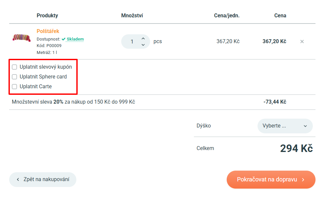Click the Polštářek product thumbnail image

point(22,38)
